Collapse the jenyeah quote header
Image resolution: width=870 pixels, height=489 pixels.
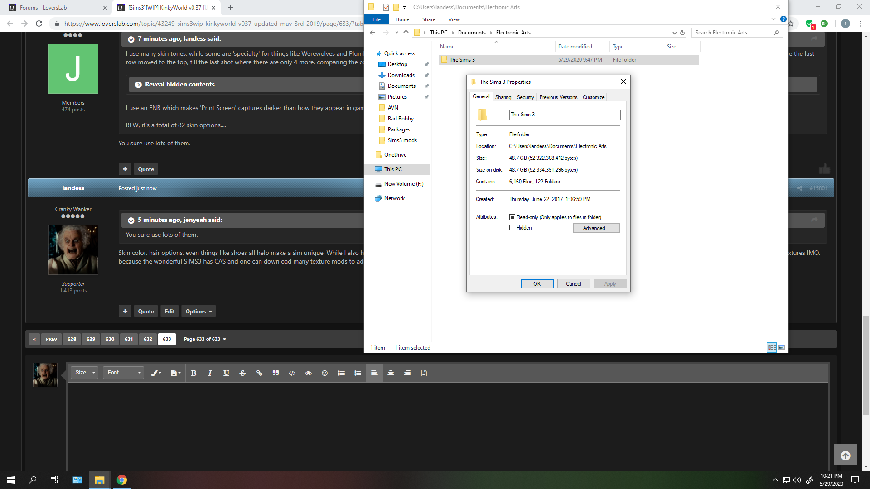(131, 221)
